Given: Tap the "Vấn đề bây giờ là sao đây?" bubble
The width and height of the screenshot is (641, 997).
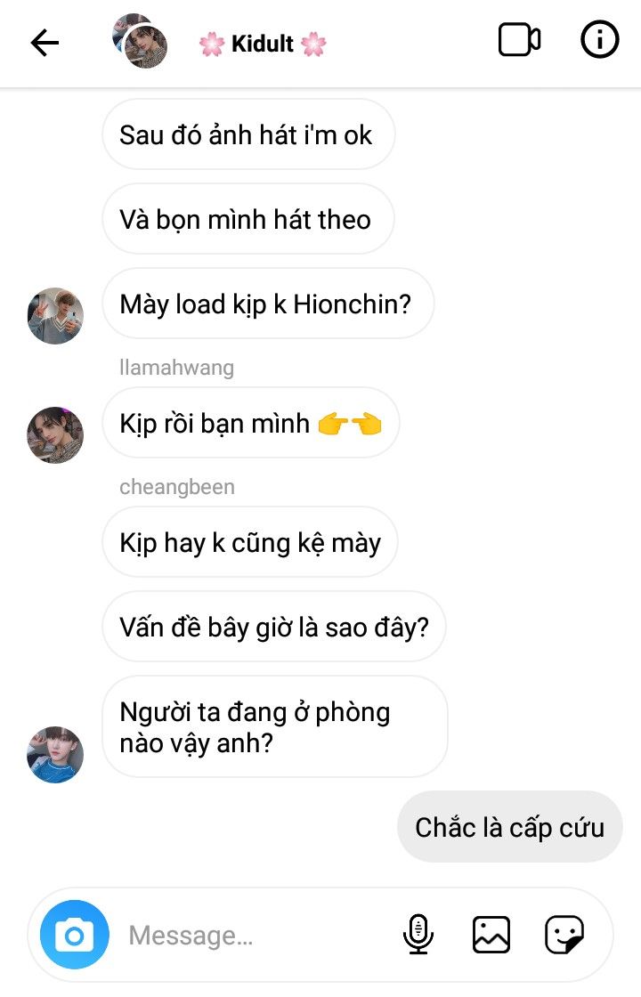Looking at the screenshot, I should (274, 627).
